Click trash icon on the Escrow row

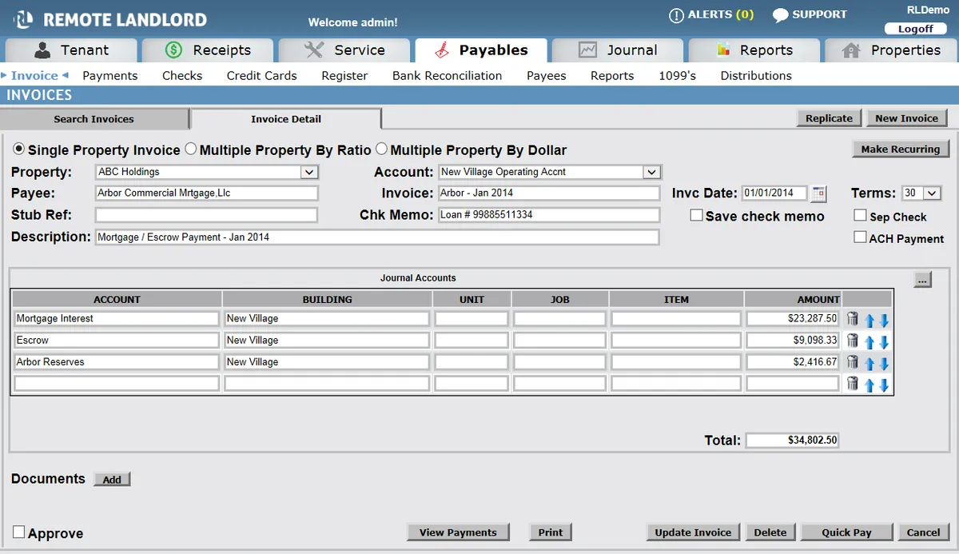[x=852, y=341]
